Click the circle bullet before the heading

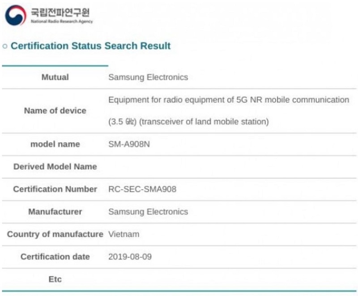5,47
